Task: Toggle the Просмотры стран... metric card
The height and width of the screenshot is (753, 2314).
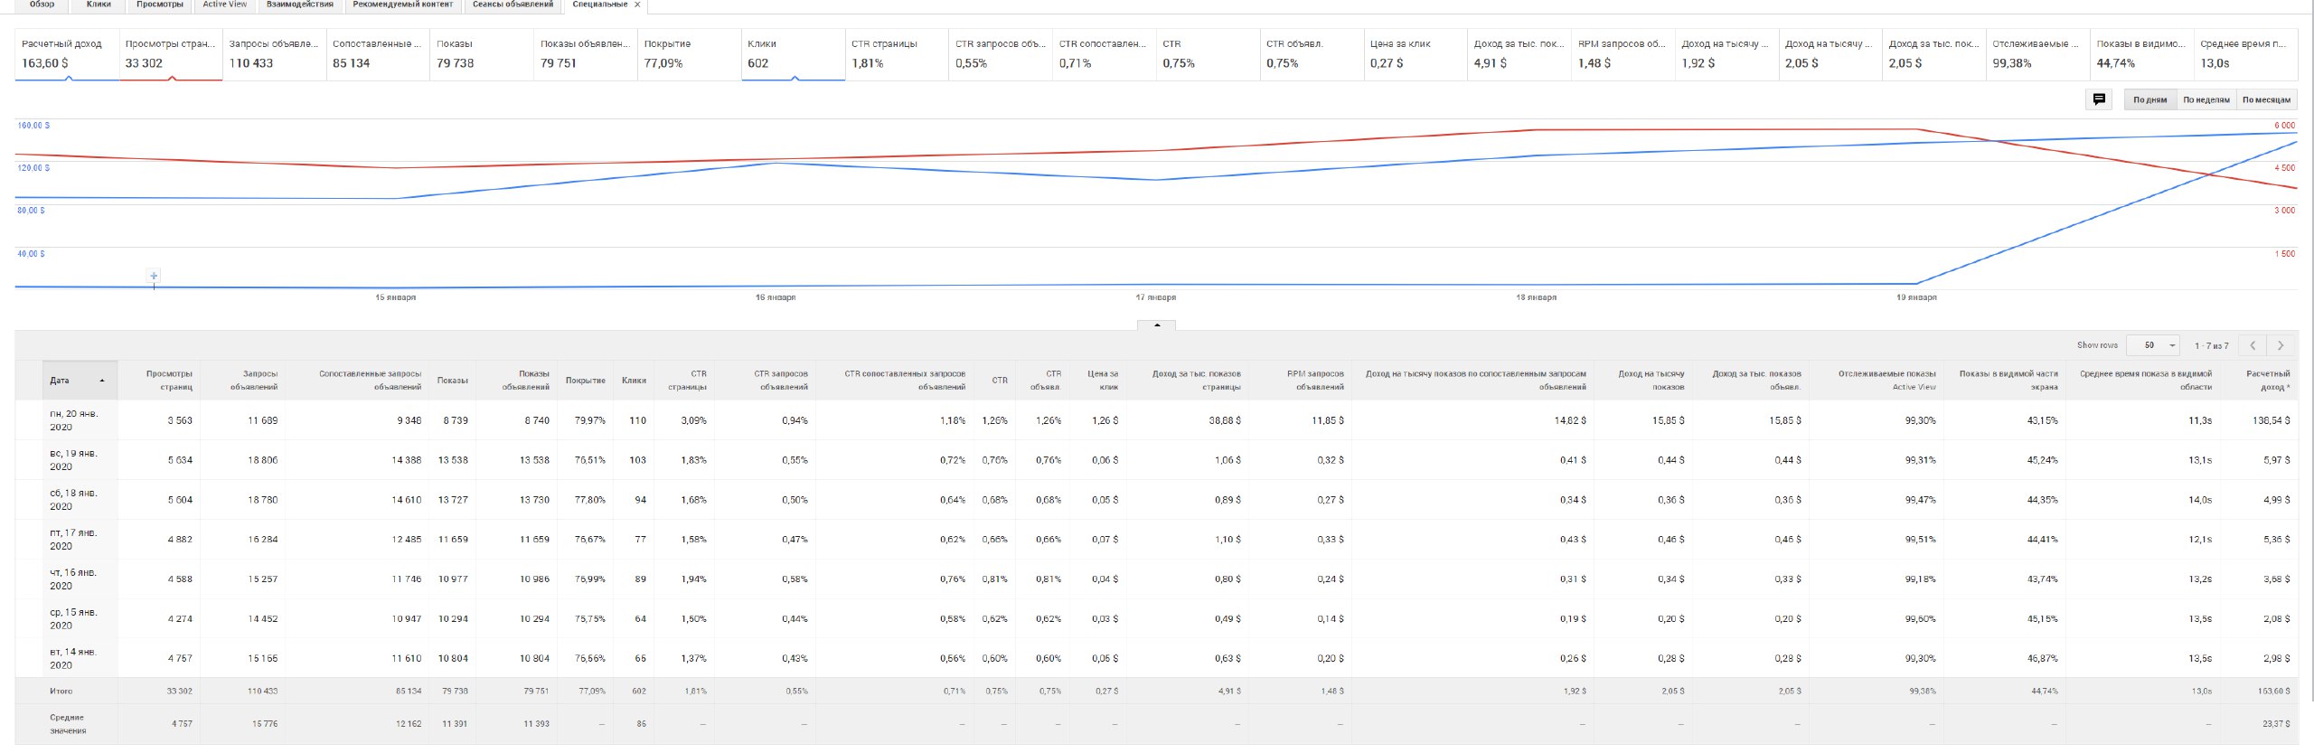Action: point(171,54)
